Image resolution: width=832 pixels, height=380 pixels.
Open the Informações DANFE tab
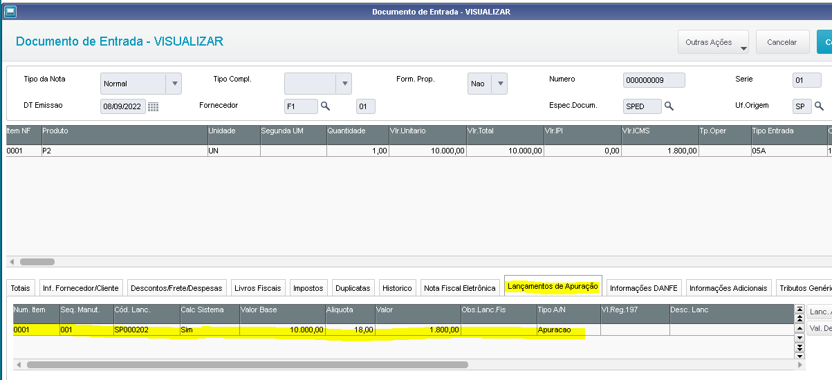(645, 288)
